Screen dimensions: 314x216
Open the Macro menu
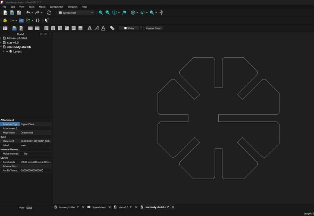[42, 7]
